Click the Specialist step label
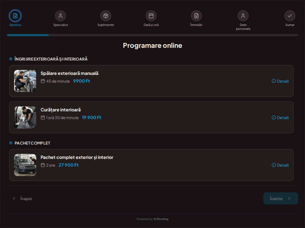The image size is (305, 228). [61, 25]
